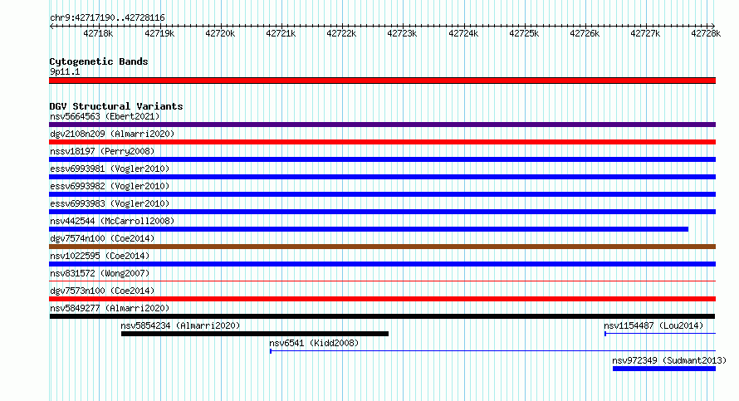The width and height of the screenshot is (739, 401).
Task: Select the red dgv7573n100 variant bar
Action: [x=382, y=299]
